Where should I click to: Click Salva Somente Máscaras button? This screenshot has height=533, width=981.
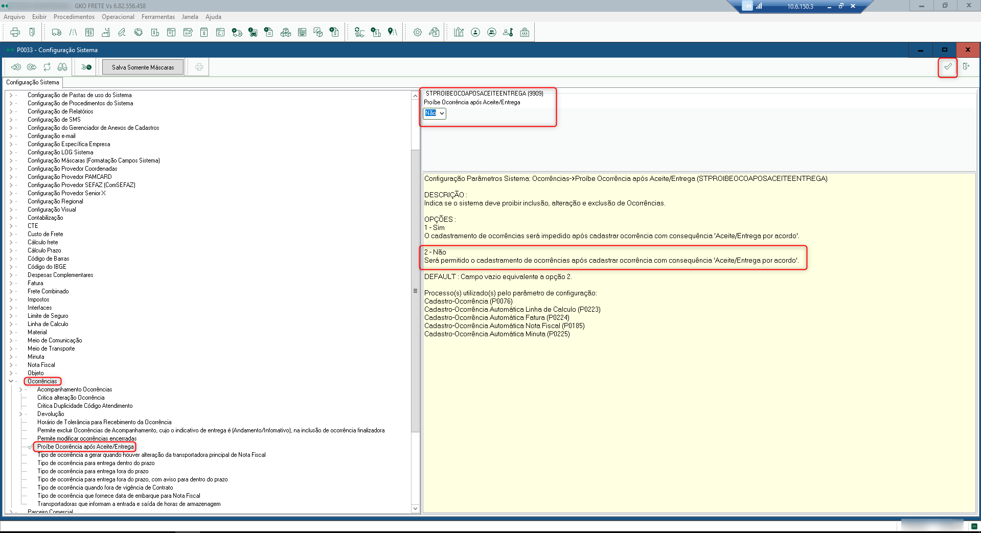(x=143, y=67)
